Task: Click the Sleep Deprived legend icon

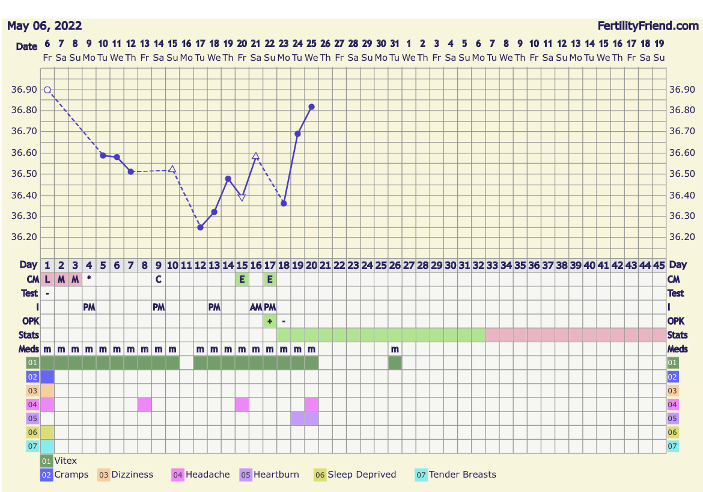Action: (320, 475)
